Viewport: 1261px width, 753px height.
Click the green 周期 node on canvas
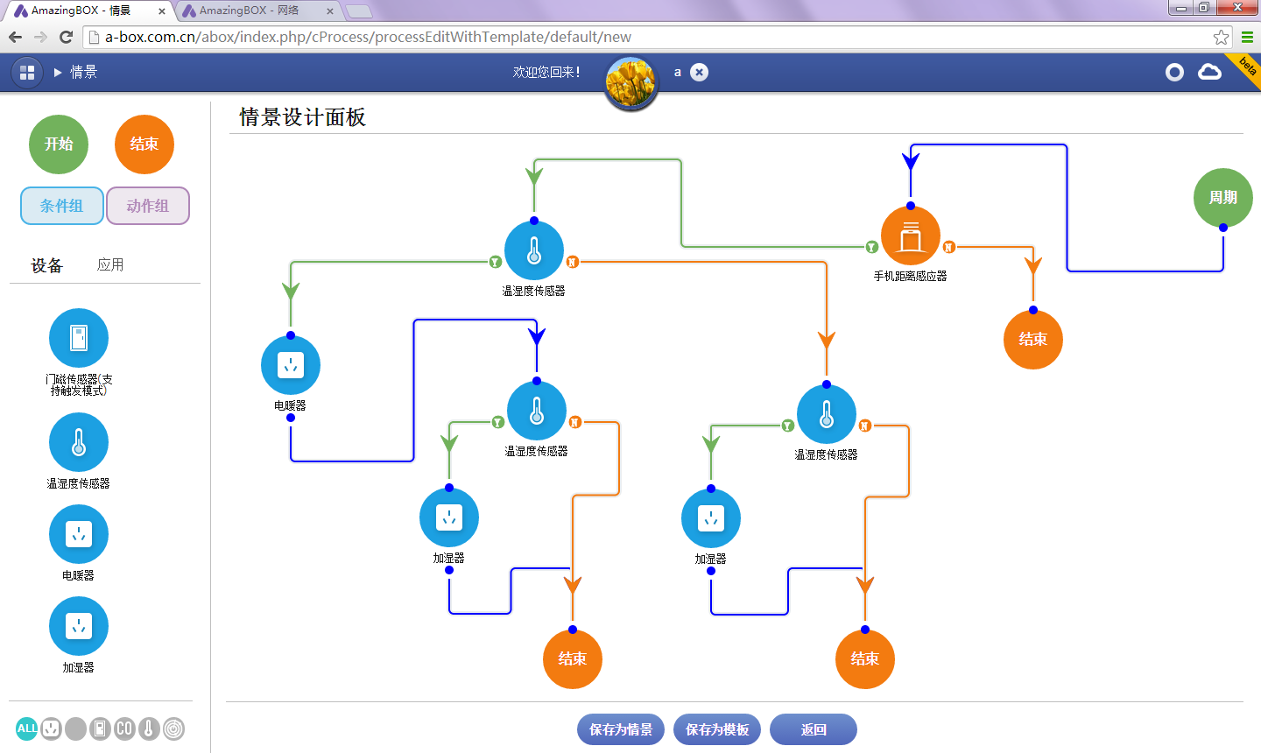coord(1222,197)
